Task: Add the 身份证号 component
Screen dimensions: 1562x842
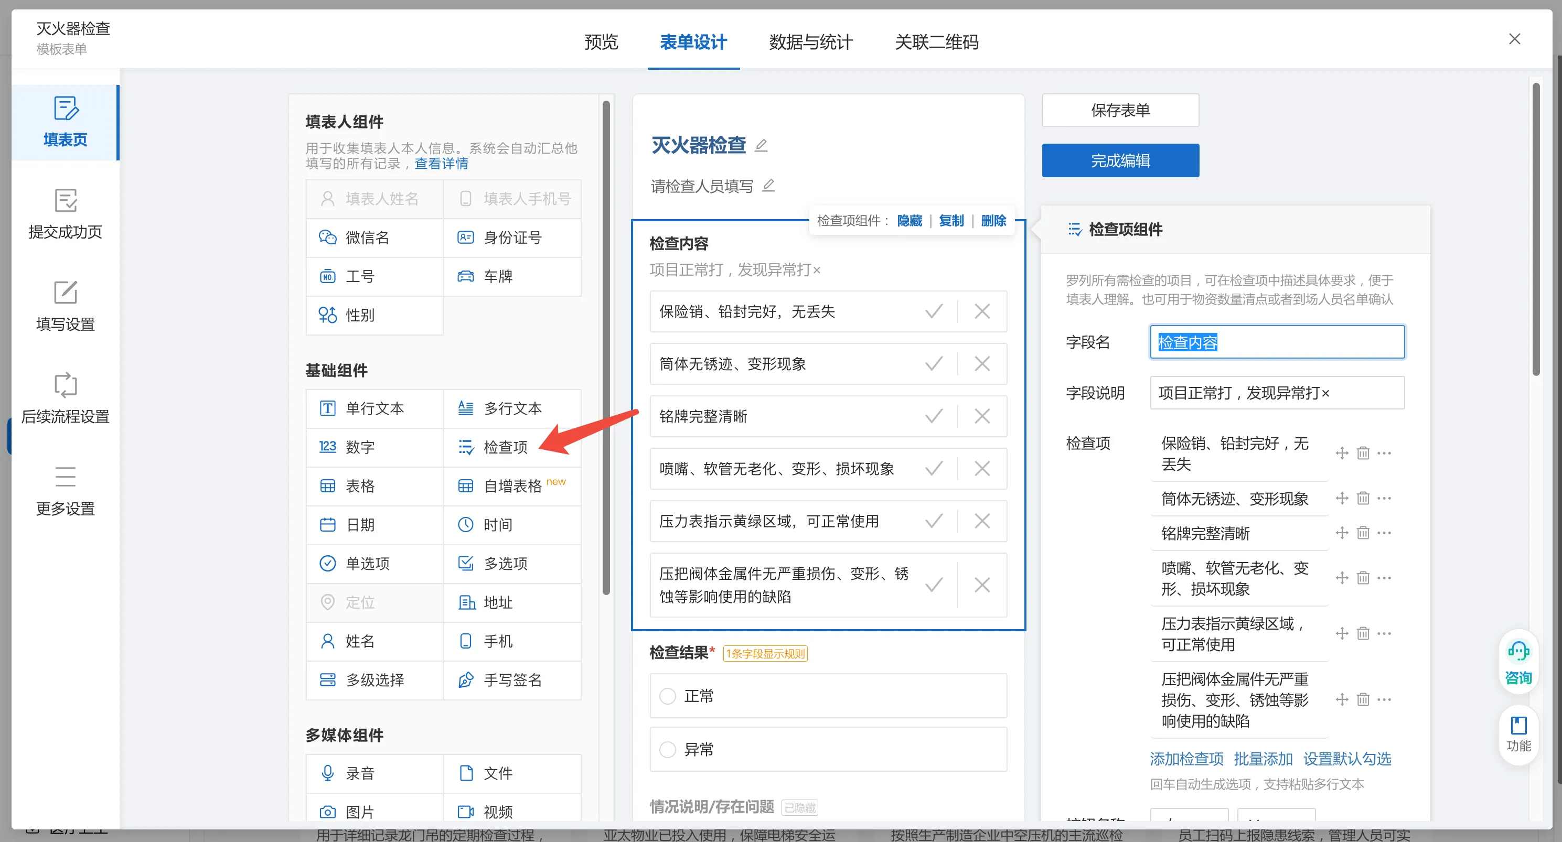Action: coord(512,238)
